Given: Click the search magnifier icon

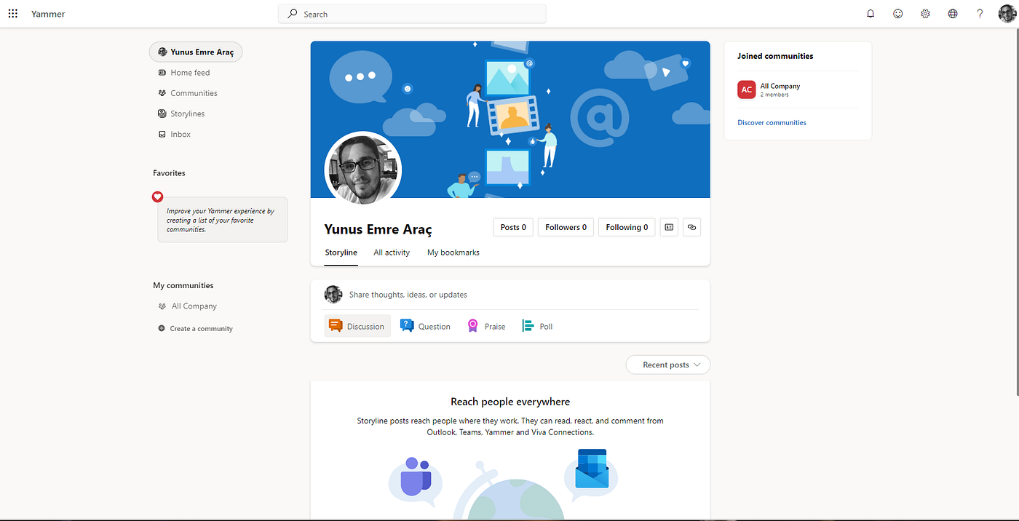Looking at the screenshot, I should coord(293,14).
